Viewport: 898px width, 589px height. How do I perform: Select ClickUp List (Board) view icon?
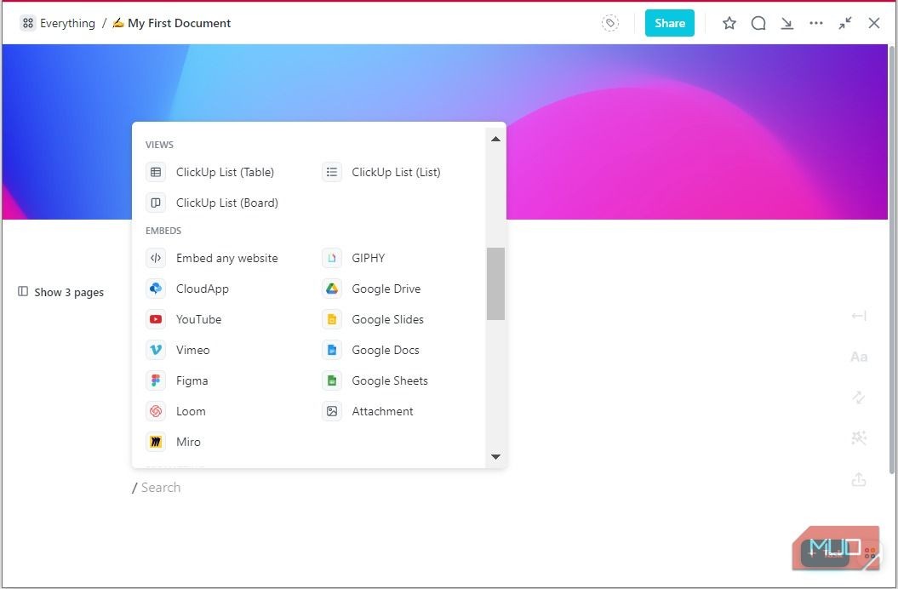tap(156, 203)
